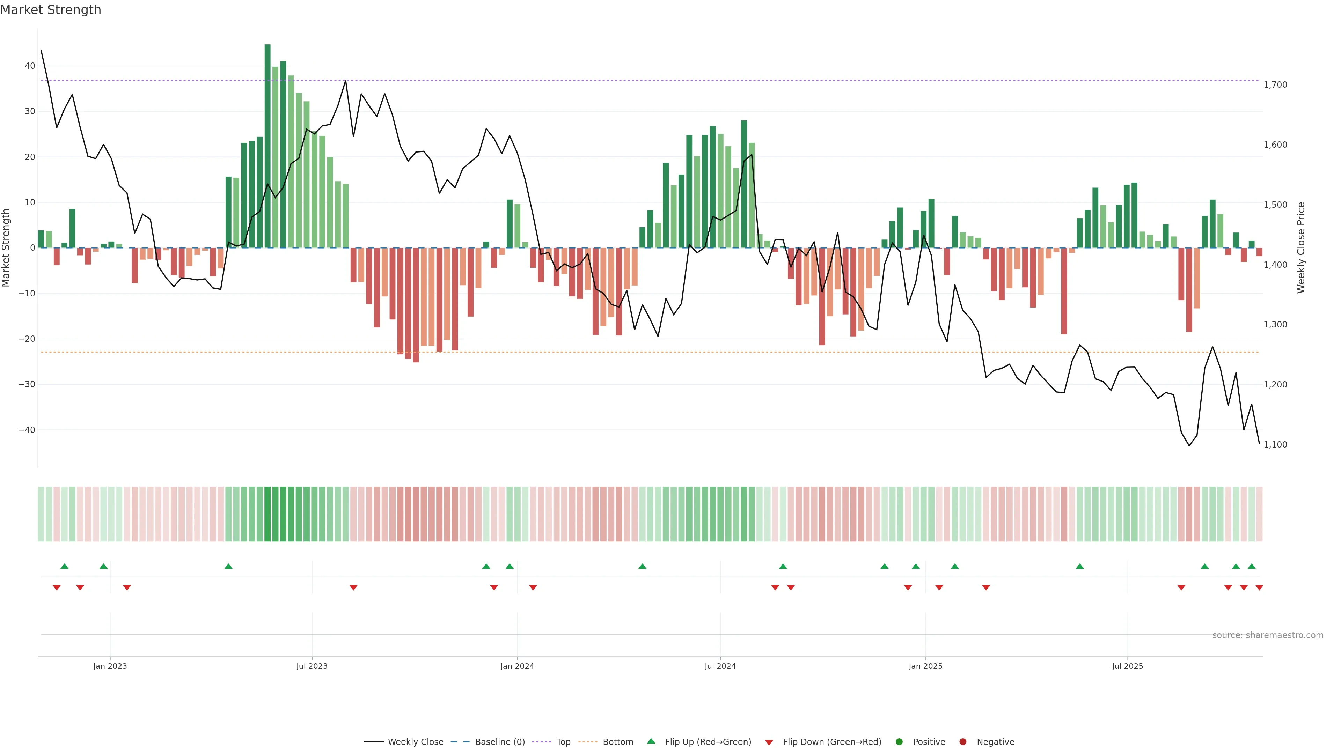1341x754 pixels.
Task: Click the Jul 2023 axis label
Action: click(x=312, y=666)
